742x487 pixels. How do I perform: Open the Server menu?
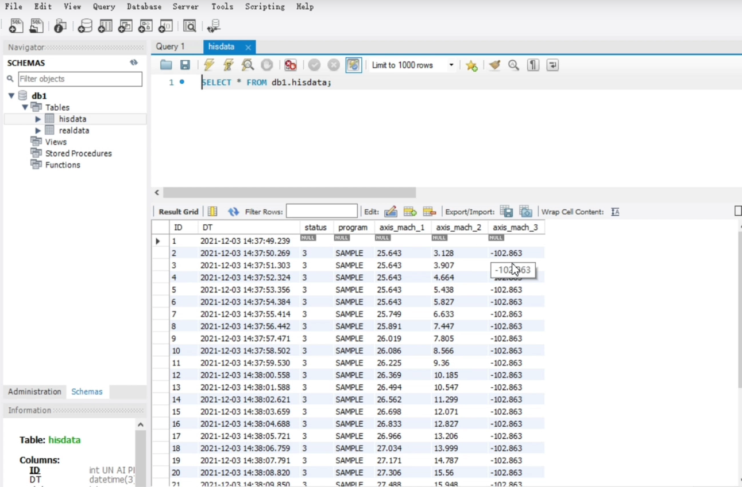tap(185, 7)
